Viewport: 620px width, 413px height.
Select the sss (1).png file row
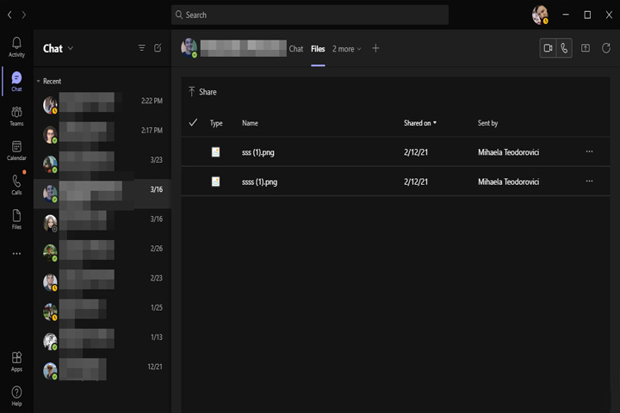pos(395,151)
